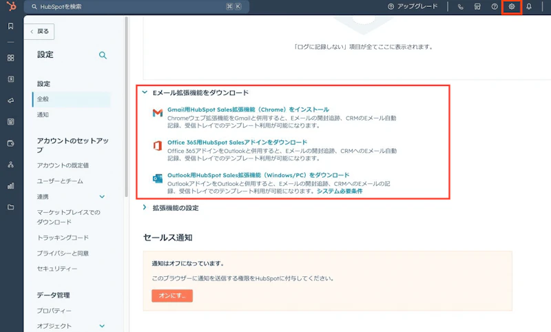This screenshot has width=551, height=332.
Task: Open the marketplace icon in top bar
Action: point(477,7)
